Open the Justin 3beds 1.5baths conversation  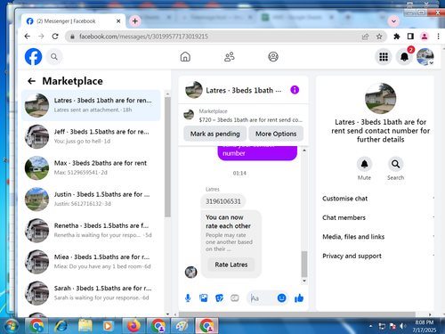(91, 199)
